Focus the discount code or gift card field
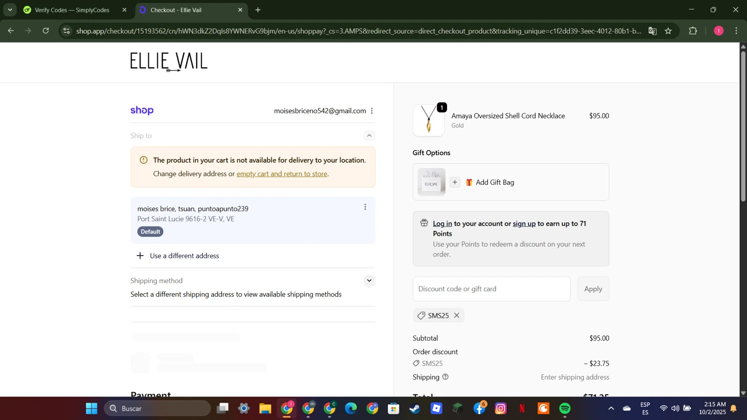The image size is (747, 420). pos(492,289)
